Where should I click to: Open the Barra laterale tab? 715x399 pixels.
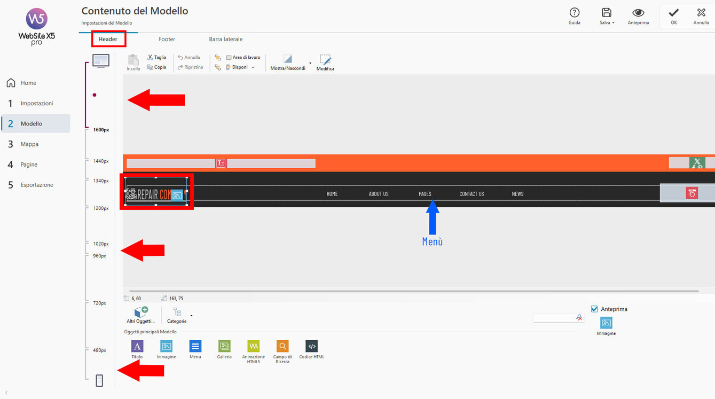pos(225,39)
